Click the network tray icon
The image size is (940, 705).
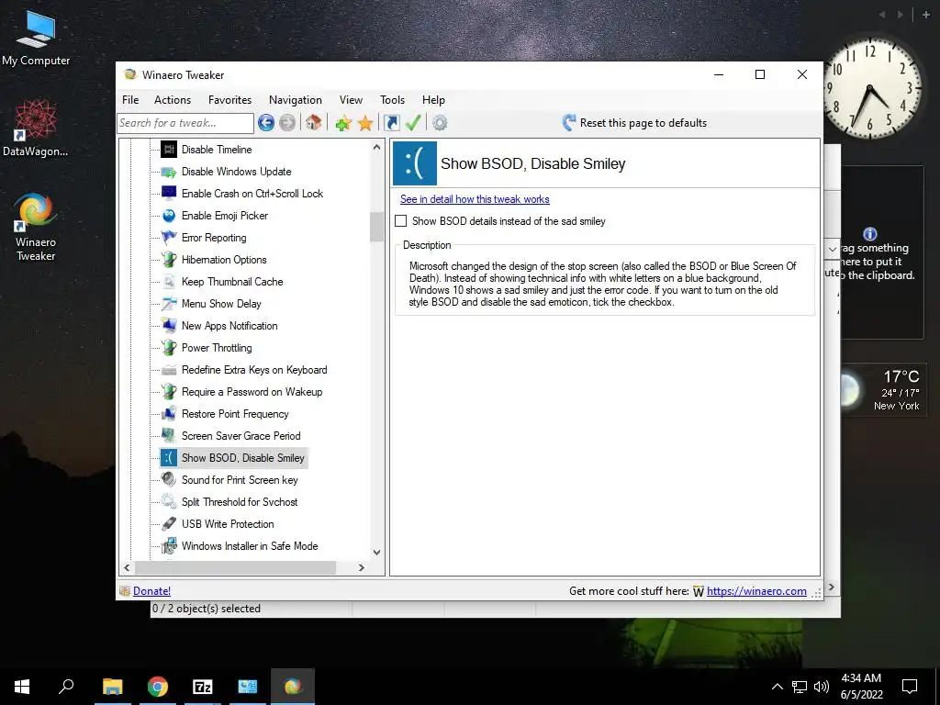800,687
